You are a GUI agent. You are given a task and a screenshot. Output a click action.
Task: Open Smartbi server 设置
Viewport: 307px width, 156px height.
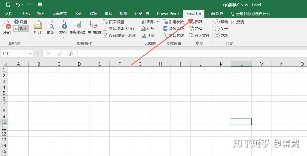pyautogui.click(x=20, y=22)
